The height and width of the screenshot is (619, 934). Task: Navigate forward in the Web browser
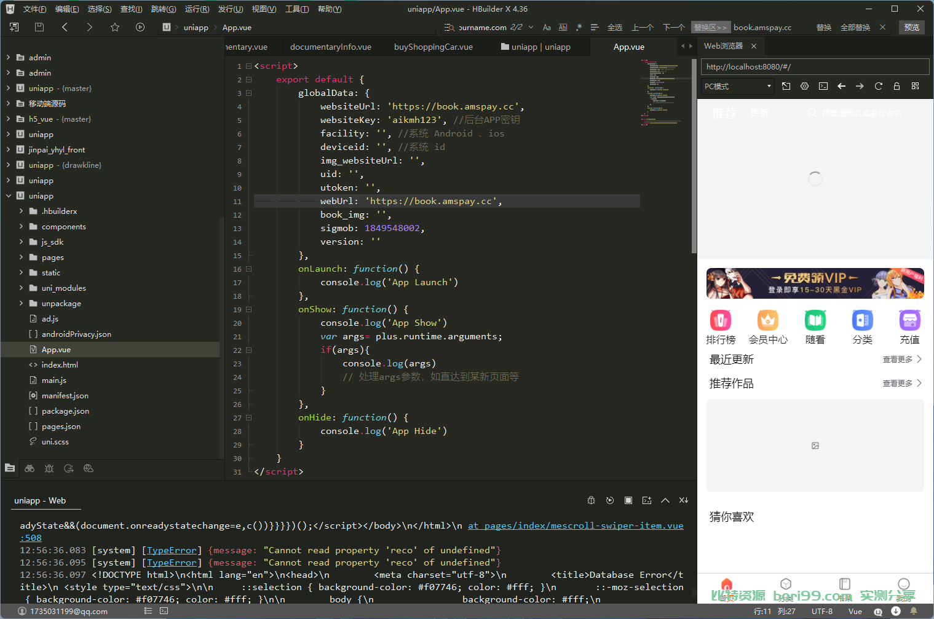point(860,86)
